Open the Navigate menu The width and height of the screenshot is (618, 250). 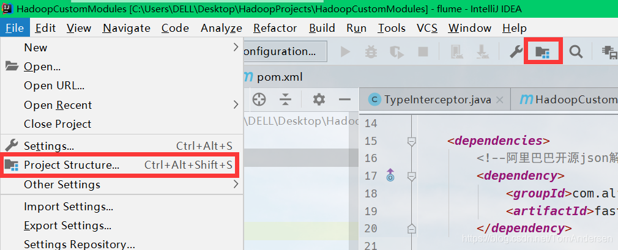tap(127, 28)
